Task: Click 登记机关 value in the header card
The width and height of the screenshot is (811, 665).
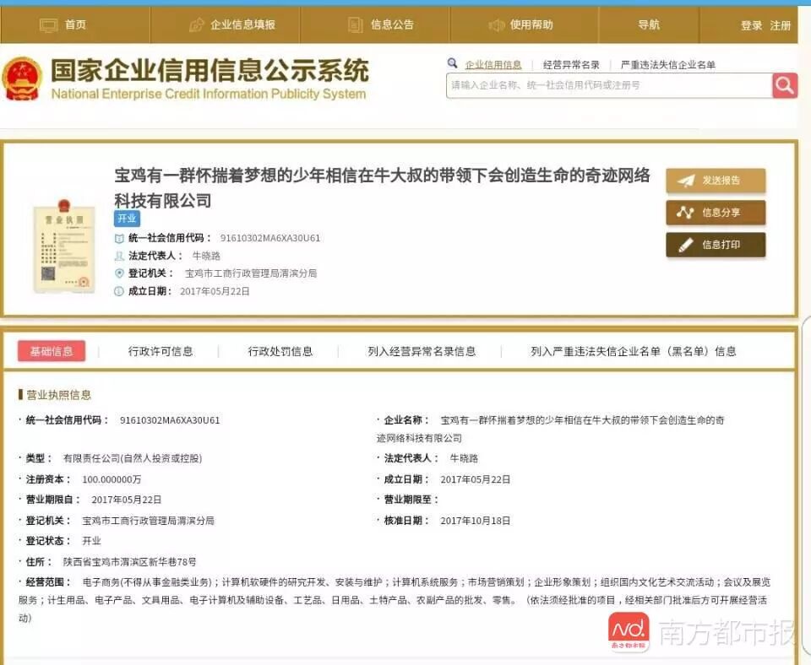Action: (251, 273)
